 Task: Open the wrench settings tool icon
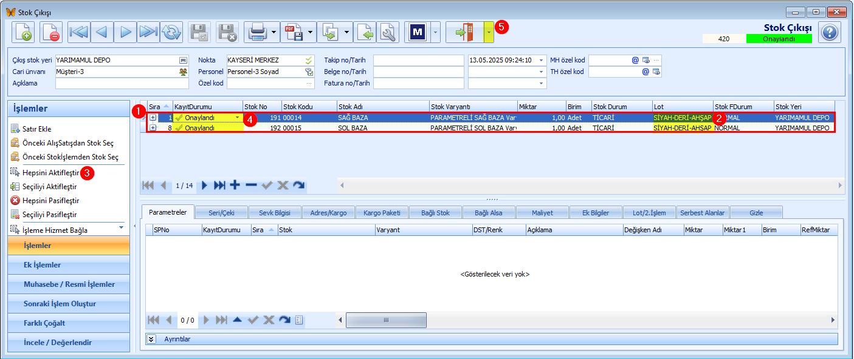(387, 32)
